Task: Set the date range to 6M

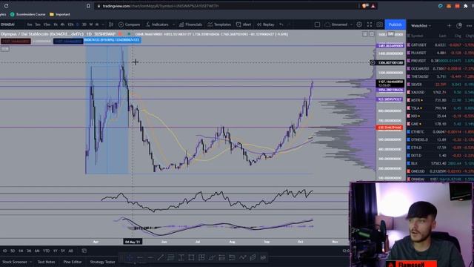Action: [x=37, y=251]
